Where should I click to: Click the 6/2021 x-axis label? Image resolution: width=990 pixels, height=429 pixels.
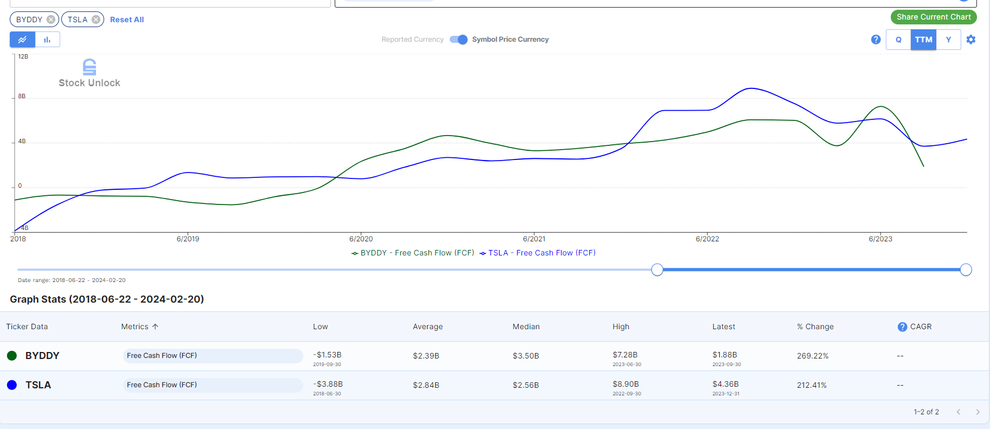[x=534, y=239]
